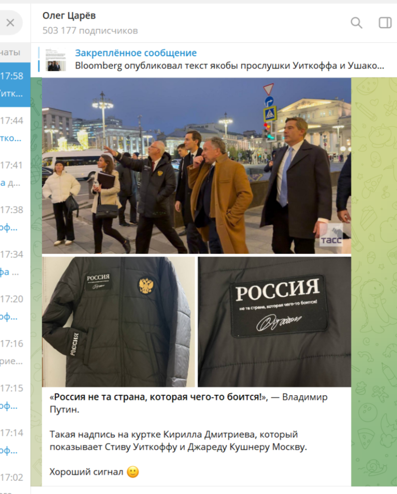Image resolution: width=397 pixels, height=494 pixels.
Task: Toggle the right side panel icon
Action: click(x=385, y=23)
